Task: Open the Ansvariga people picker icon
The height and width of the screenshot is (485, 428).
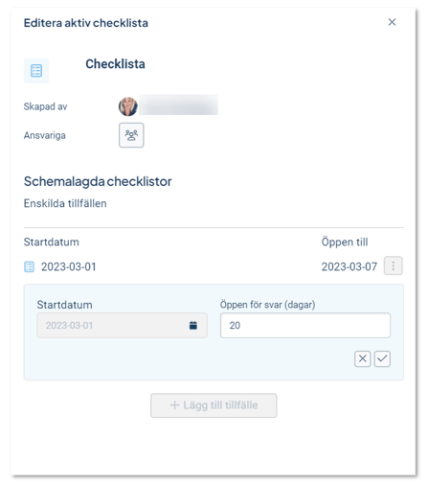Action: pyautogui.click(x=131, y=135)
